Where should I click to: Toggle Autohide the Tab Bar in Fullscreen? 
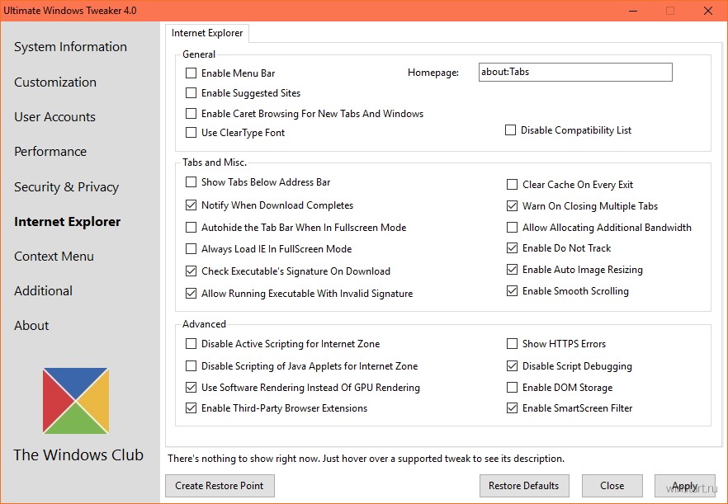[x=191, y=228]
